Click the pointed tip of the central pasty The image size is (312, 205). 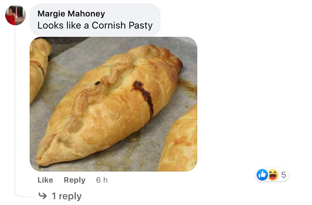(x=41, y=161)
